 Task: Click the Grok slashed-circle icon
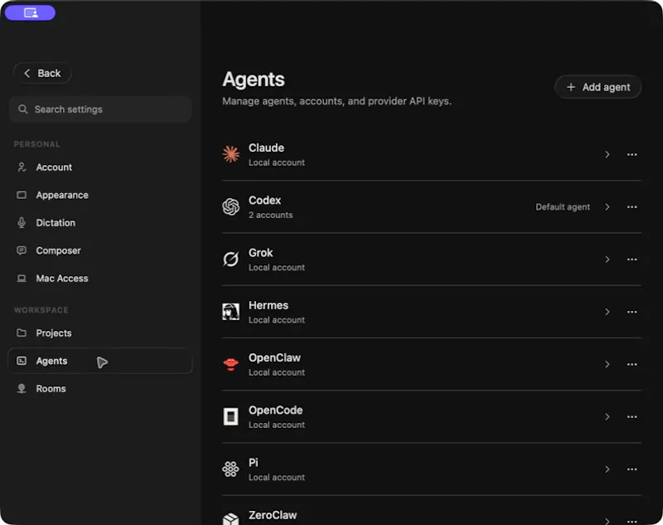pyautogui.click(x=231, y=260)
